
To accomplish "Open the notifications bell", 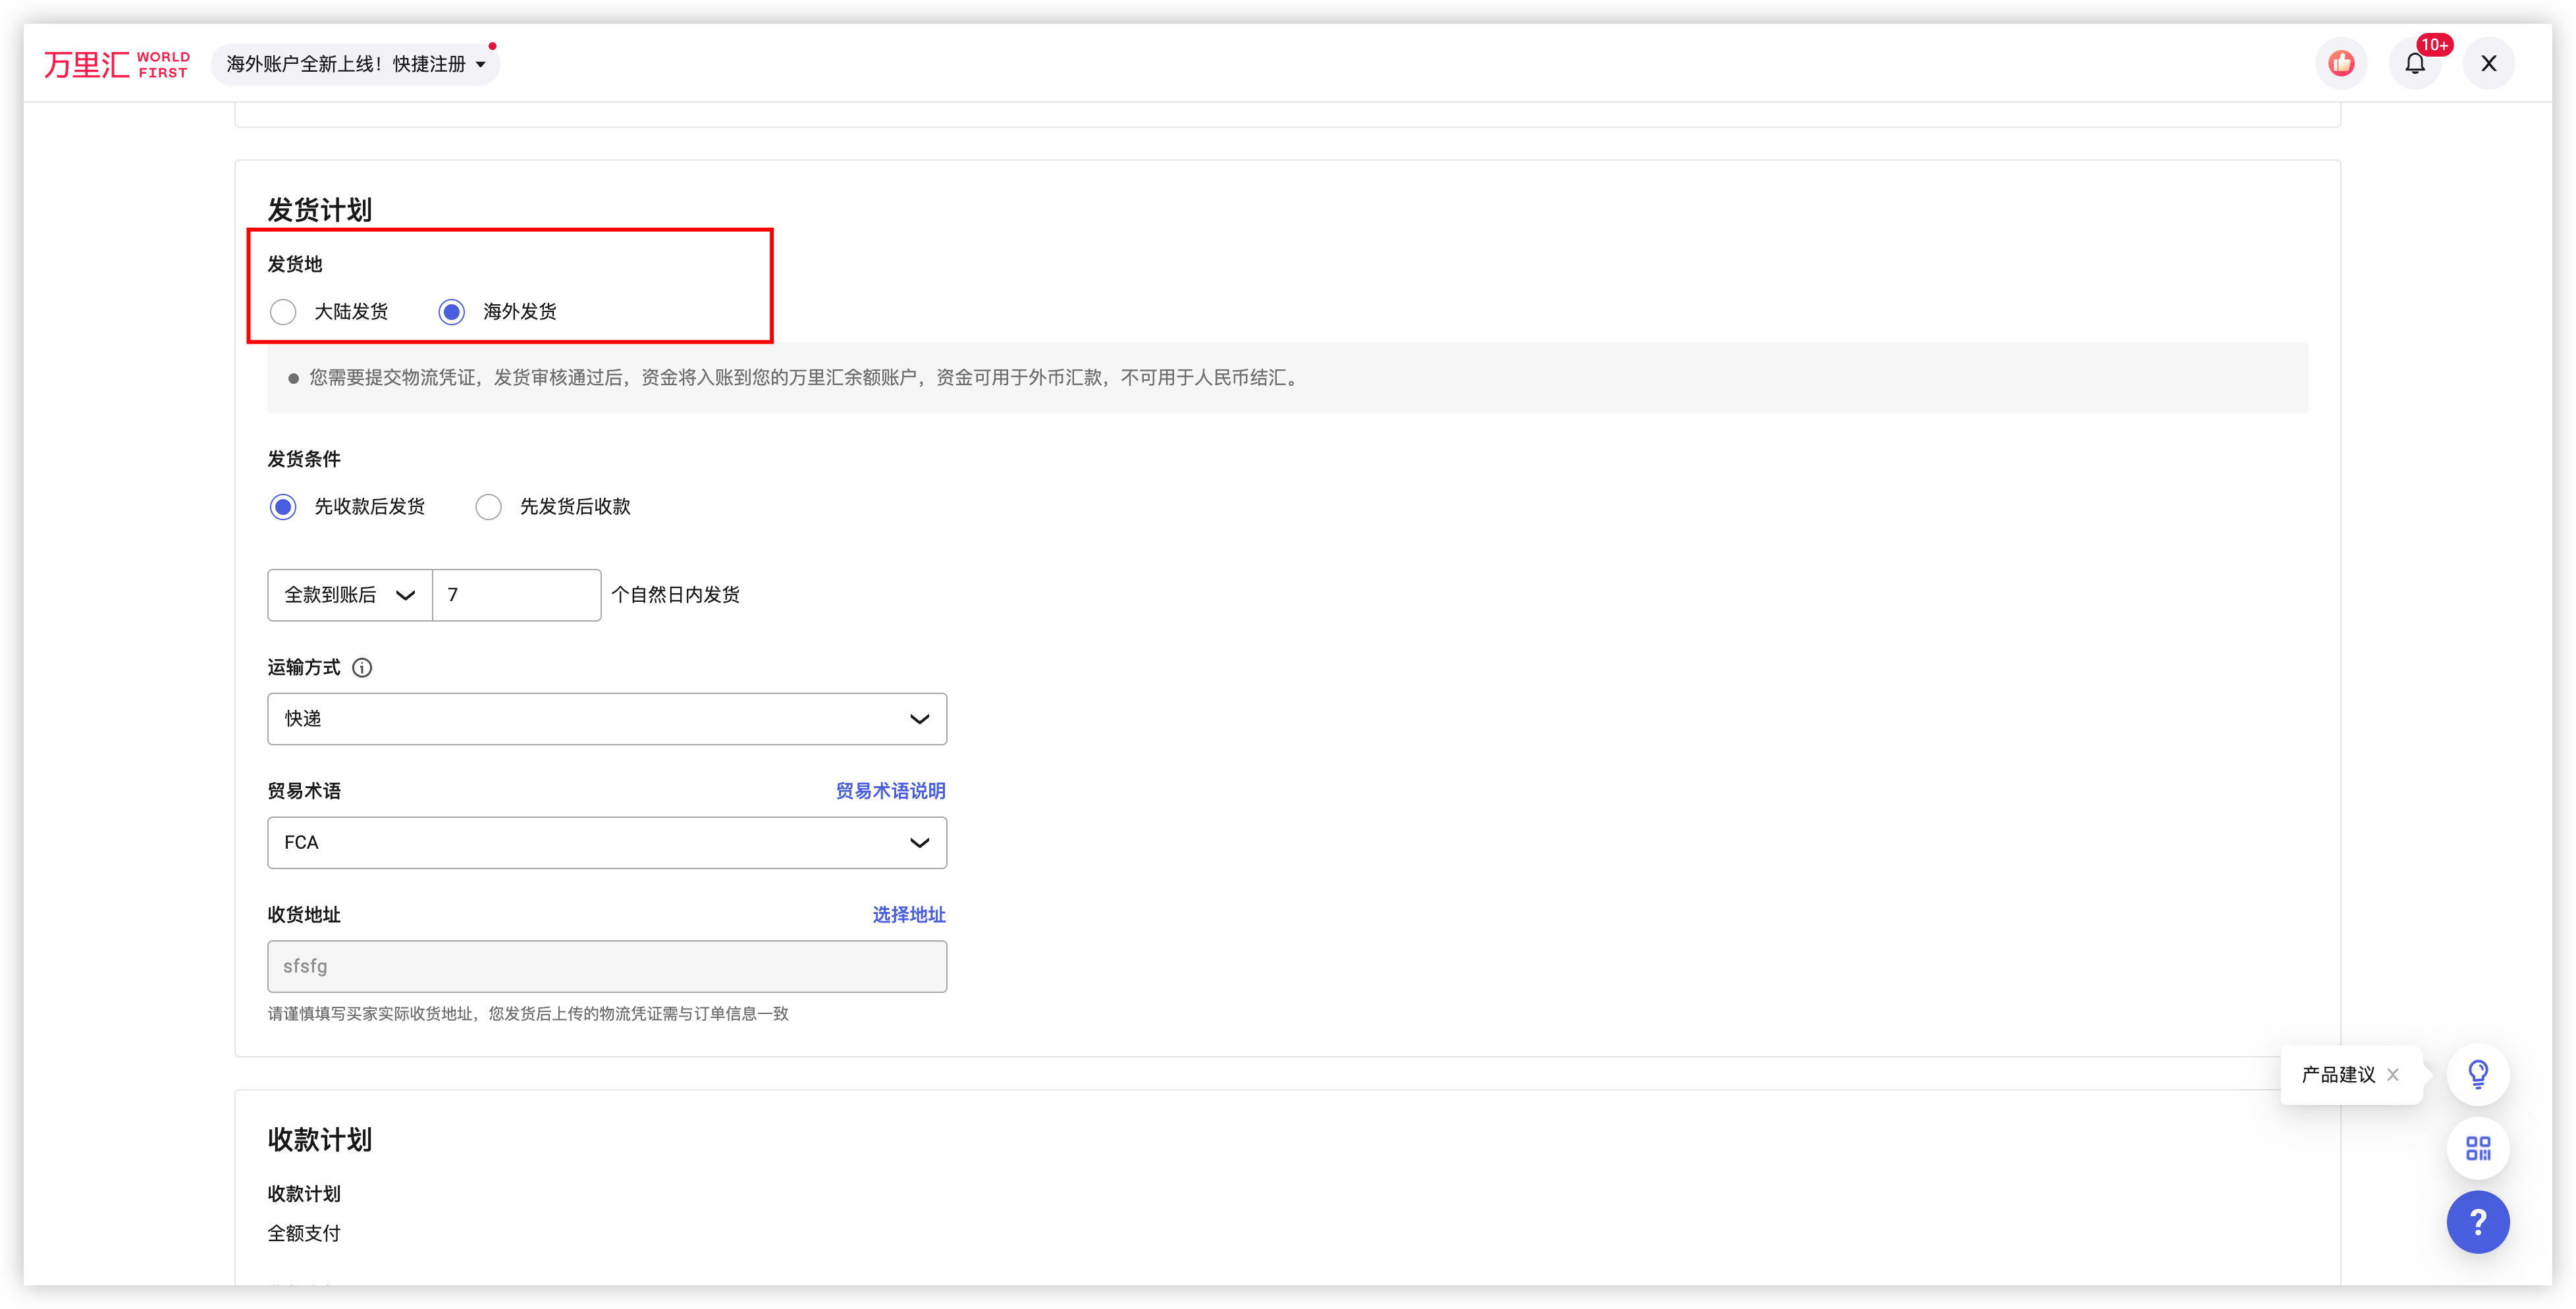I will 2414,64.
